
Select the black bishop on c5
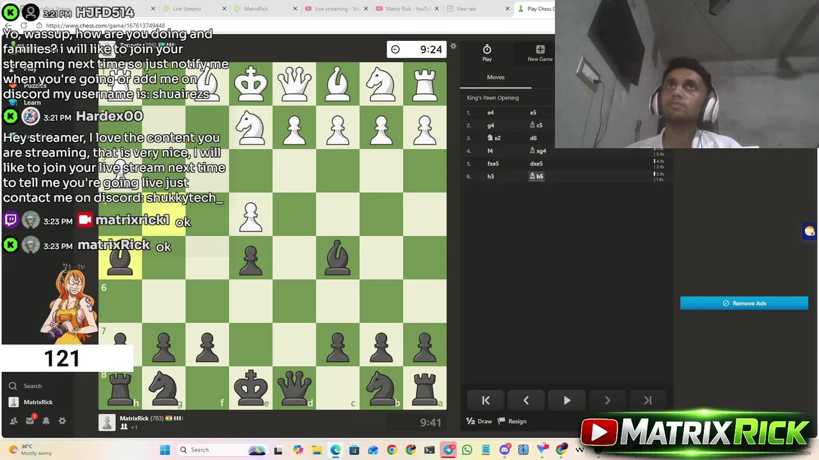pyautogui.click(x=338, y=258)
